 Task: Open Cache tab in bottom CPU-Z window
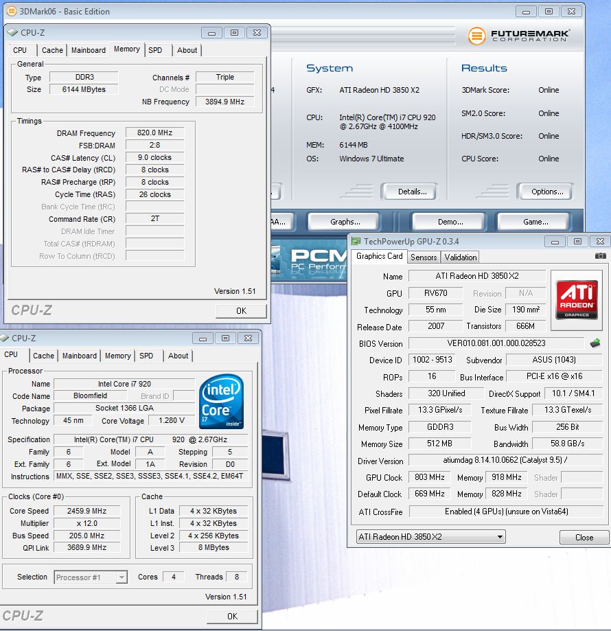43,356
